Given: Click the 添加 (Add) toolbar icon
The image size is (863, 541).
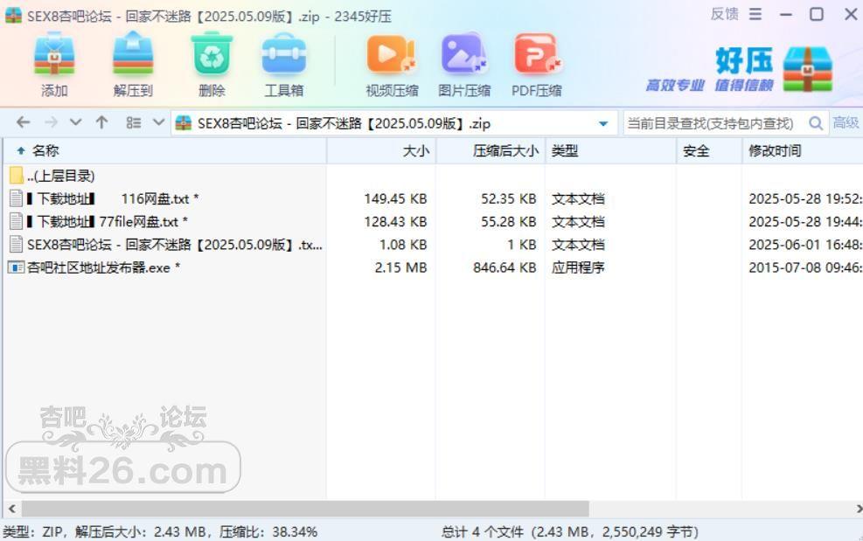Looking at the screenshot, I should pos(54,53).
